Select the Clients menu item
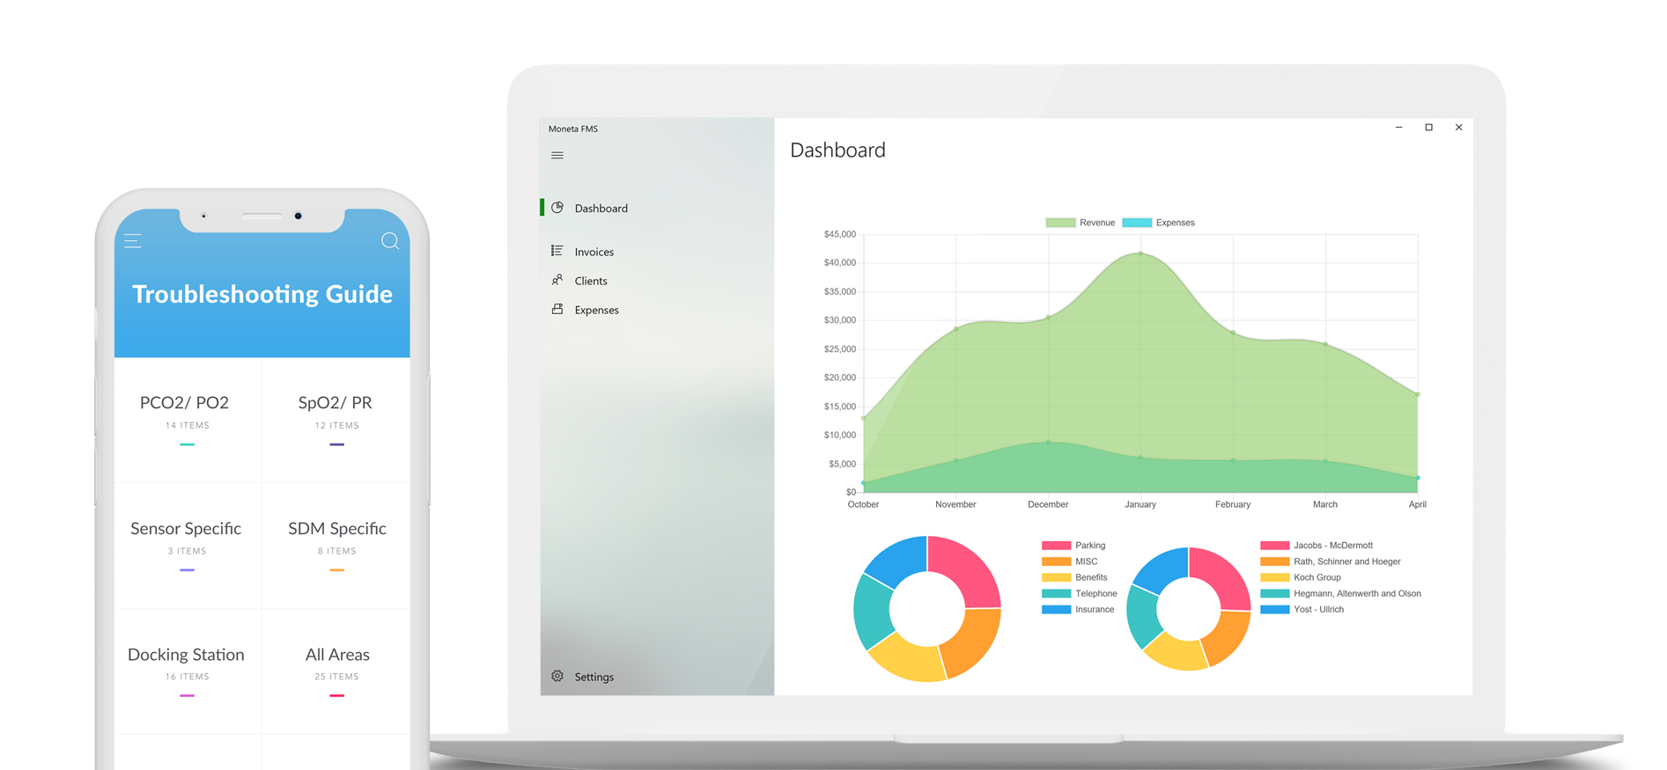The width and height of the screenshot is (1667, 770). 591,281
